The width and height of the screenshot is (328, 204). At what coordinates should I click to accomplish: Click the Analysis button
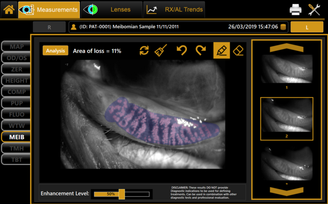(56, 50)
